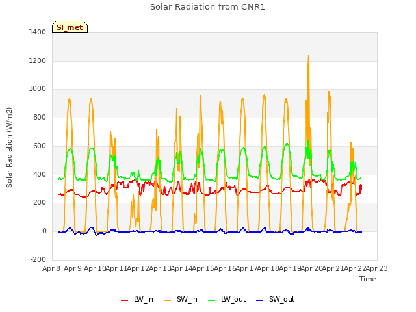Click the first SW_in peak on Apr 9
The width and height of the screenshot is (416, 312).
[70, 99]
